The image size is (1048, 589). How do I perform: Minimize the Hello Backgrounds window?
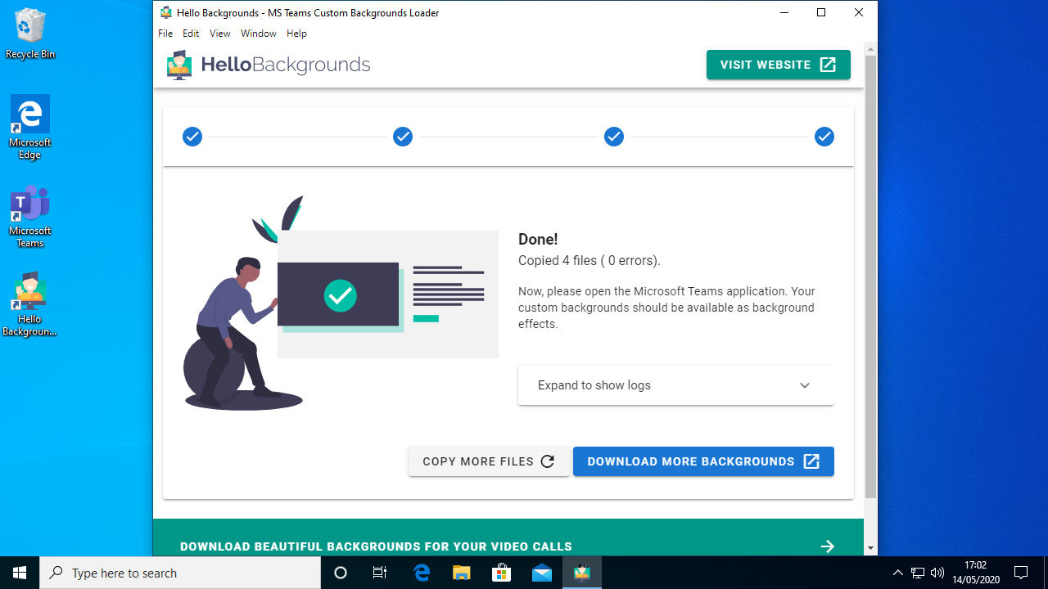pos(784,12)
